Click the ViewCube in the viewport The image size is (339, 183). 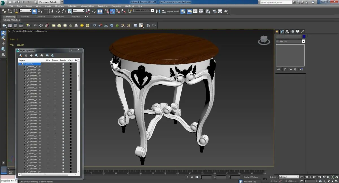pyautogui.click(x=264, y=40)
